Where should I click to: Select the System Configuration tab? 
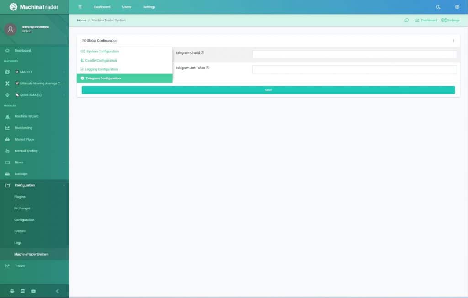125,52
